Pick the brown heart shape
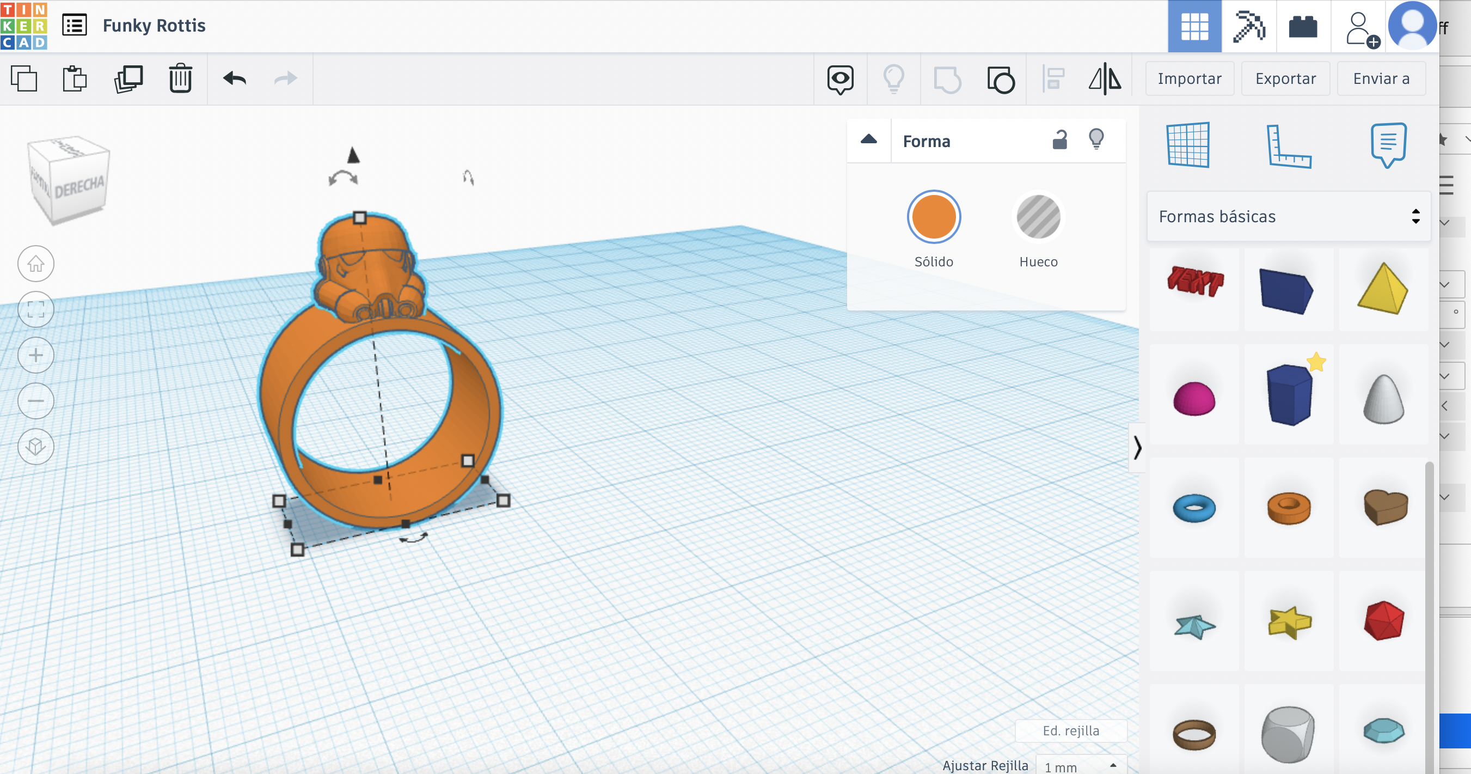Screen dimensions: 1471x774 [x=1386, y=507]
